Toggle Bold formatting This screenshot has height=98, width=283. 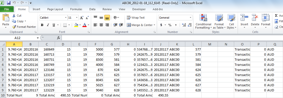[x=42, y=25]
